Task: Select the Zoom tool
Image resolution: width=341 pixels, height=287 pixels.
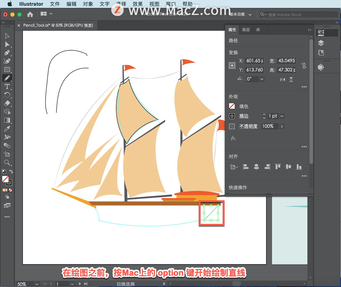Action: pos(7,163)
